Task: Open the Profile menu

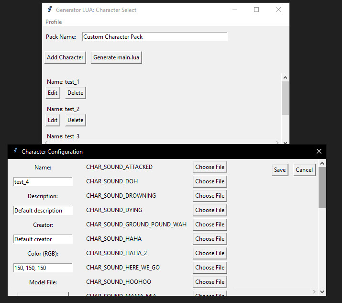Action: (54, 22)
